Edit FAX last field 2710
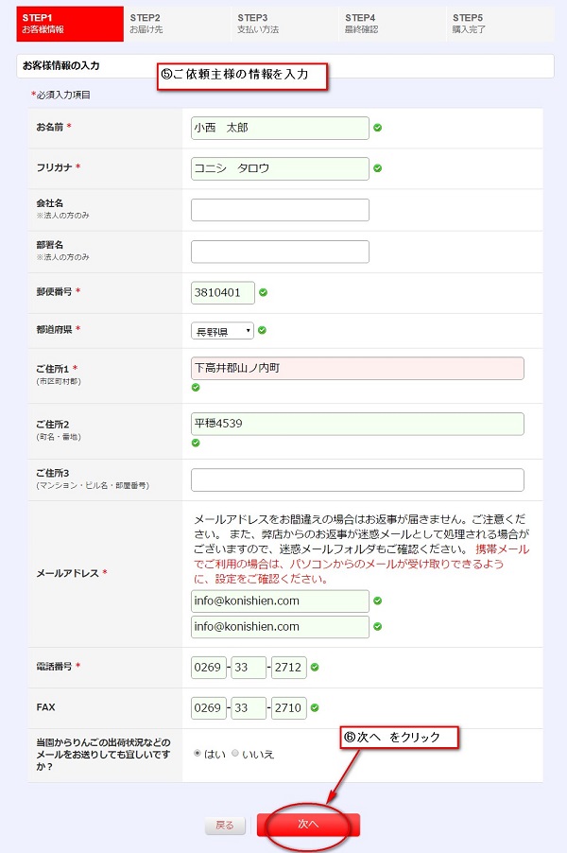Screen dimensions: 567x853 tap(288, 708)
